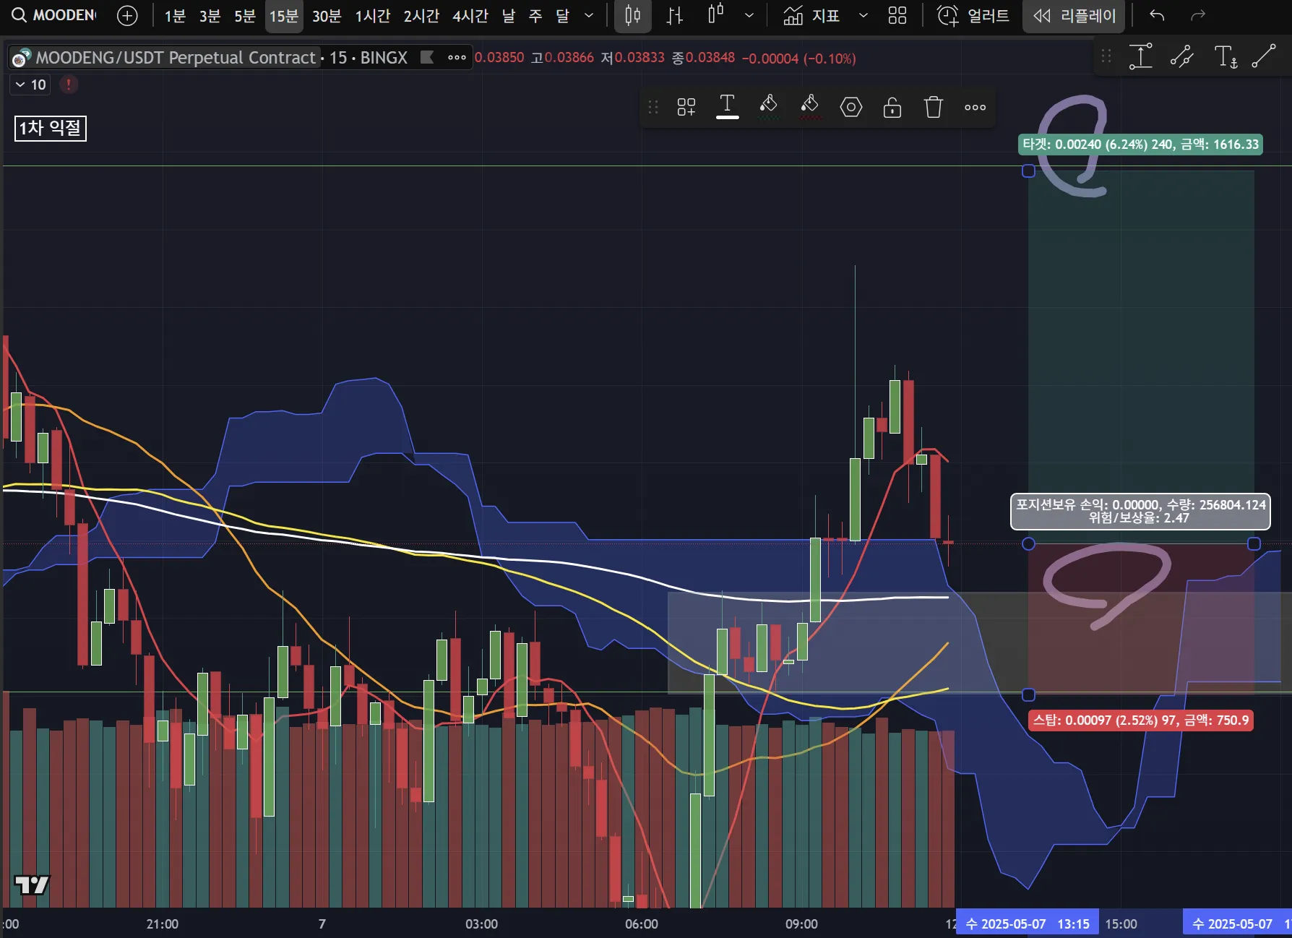Click the red indicator error warning icon

click(x=69, y=85)
